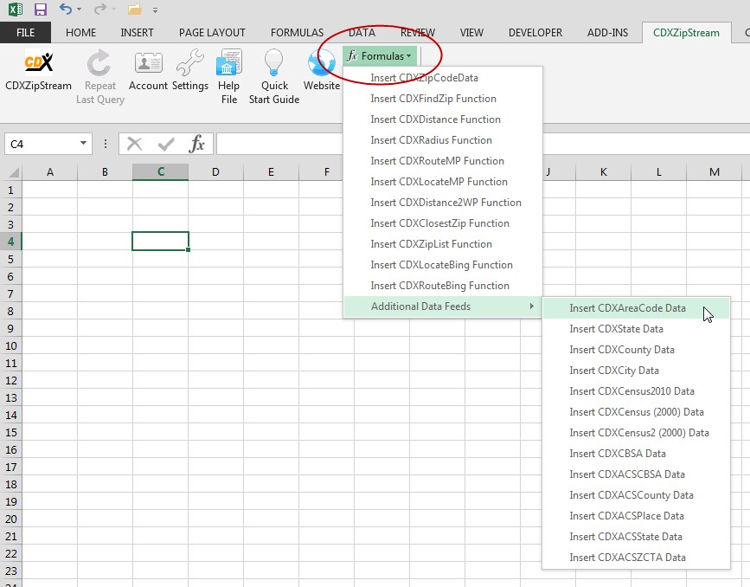Screen dimensions: 750x587
Task: Choose Insert CDXLocateMP Function
Action: point(443,182)
